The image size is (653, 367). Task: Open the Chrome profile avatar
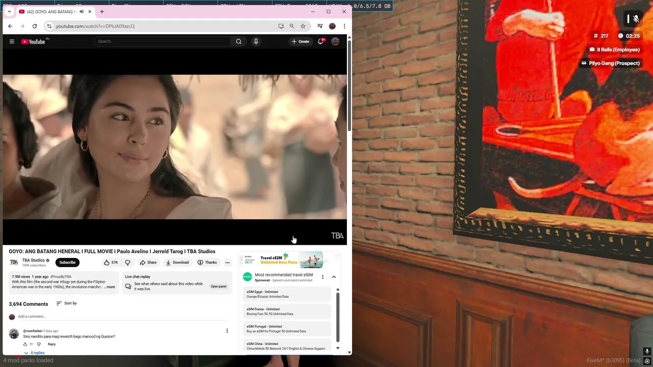pyautogui.click(x=332, y=26)
